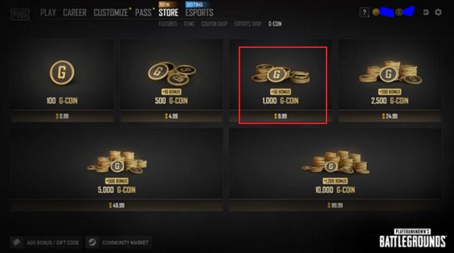Go to the Customize menu
This screenshot has height=253, width=454.
click(110, 13)
